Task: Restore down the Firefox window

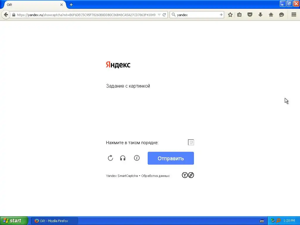Action: click(x=289, y=4)
